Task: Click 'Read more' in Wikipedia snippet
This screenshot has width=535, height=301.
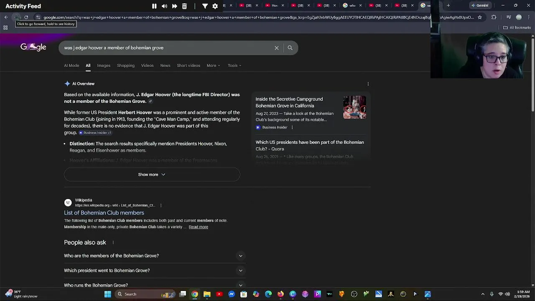Action: pos(198,227)
